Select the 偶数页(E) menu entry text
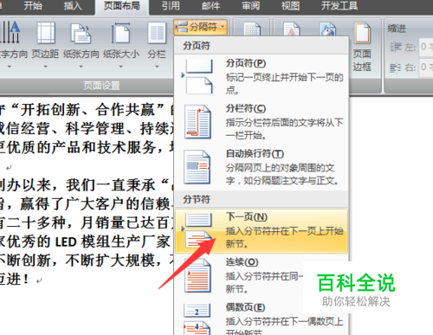 pos(245,307)
